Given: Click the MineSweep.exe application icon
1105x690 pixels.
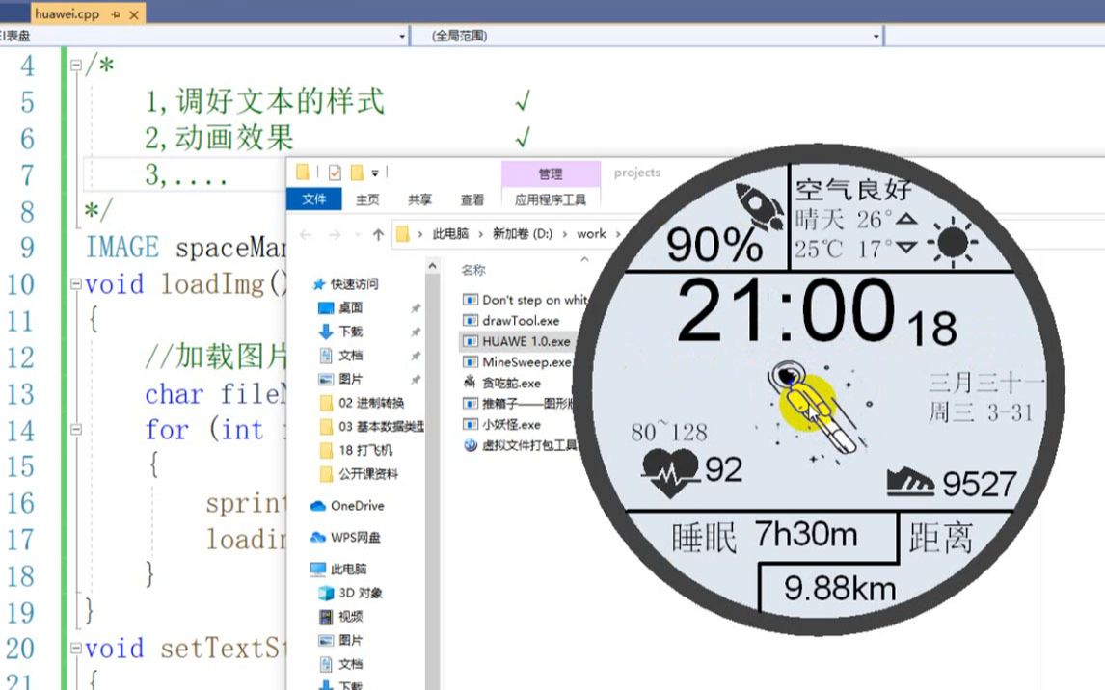Looking at the screenshot, I should (469, 361).
